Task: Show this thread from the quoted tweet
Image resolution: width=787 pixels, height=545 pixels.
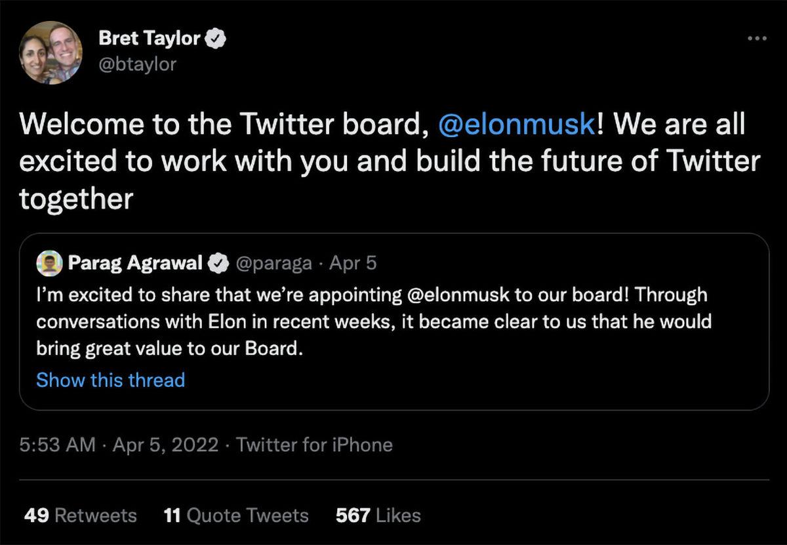Action: (110, 379)
